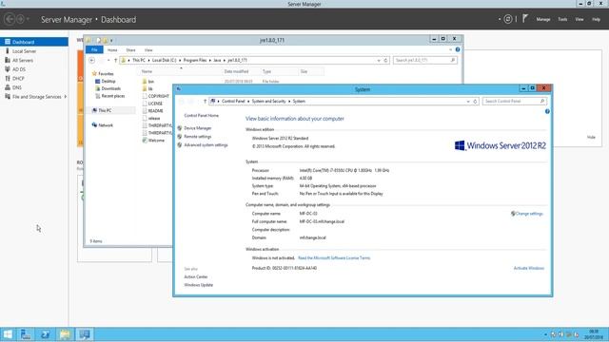Viewport: 609px width, 342px height.
Task: Sort by Name column header
Action: tap(147, 71)
